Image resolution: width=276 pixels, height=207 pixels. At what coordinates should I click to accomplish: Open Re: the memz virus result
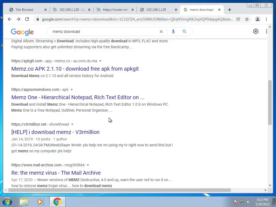tap(56, 173)
